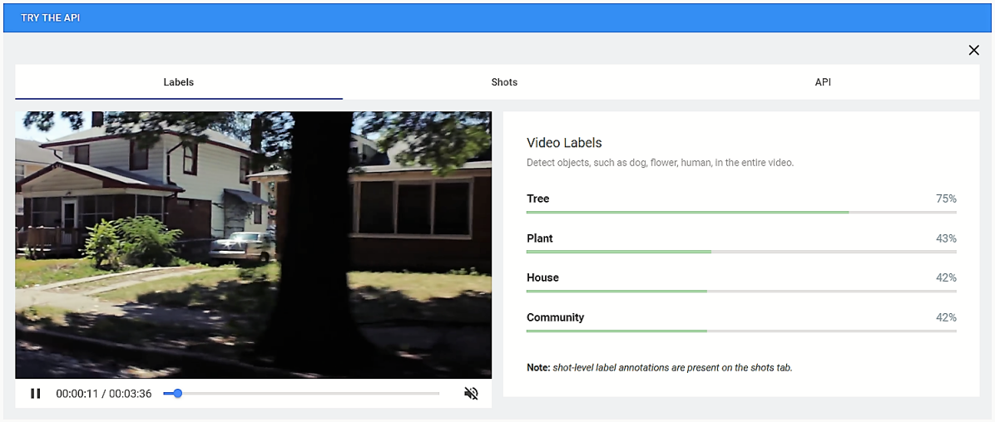Open the API tab
This screenshot has width=995, height=422.
[x=823, y=82]
